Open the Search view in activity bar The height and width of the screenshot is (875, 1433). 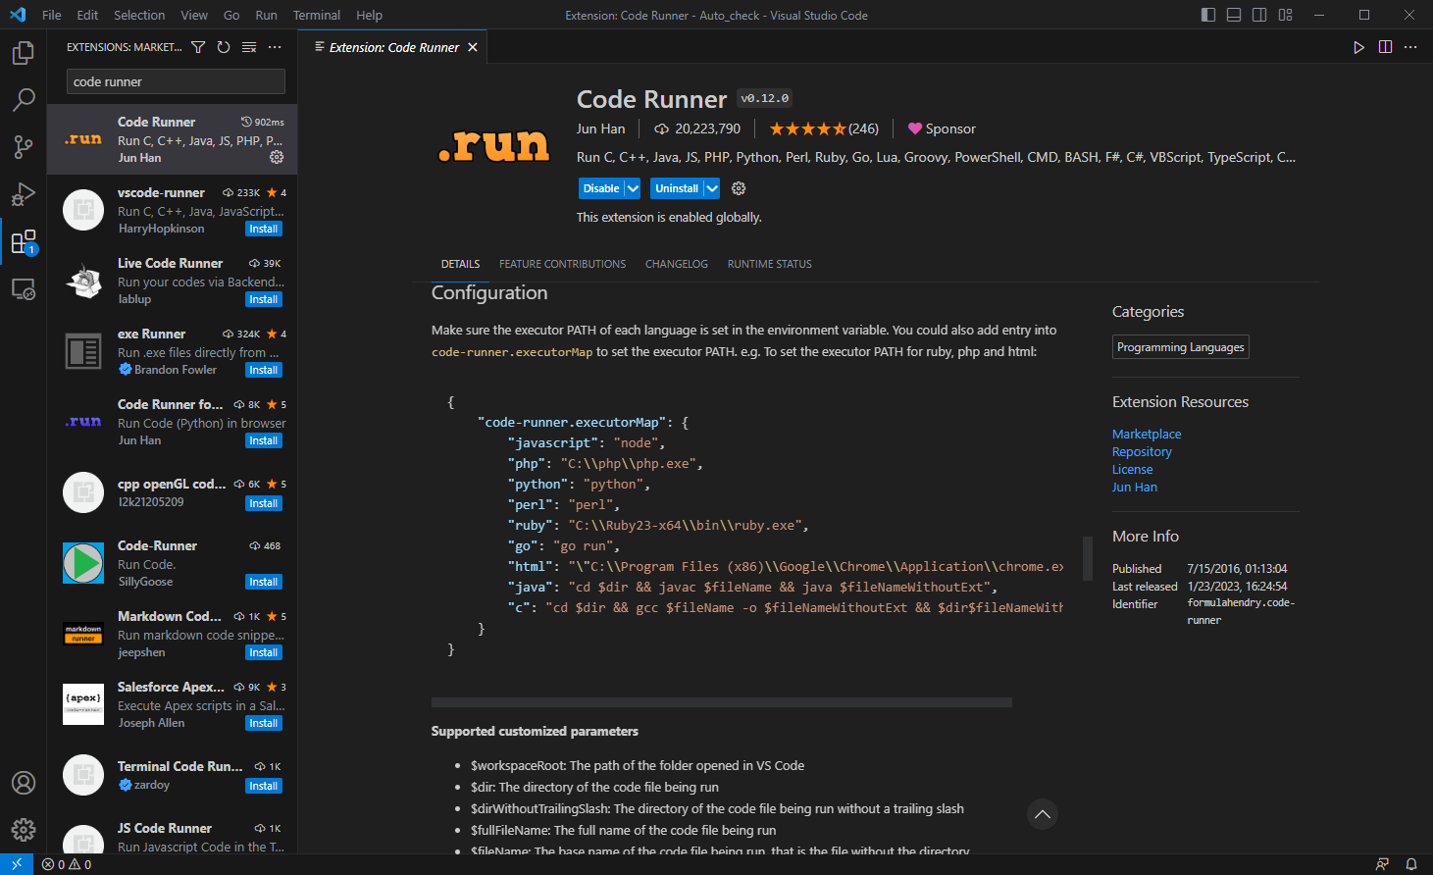point(24,99)
